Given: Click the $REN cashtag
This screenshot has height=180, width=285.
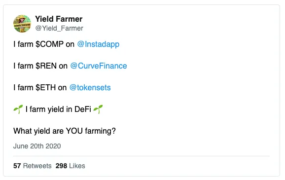Looking at the screenshot, I should [x=46, y=66].
